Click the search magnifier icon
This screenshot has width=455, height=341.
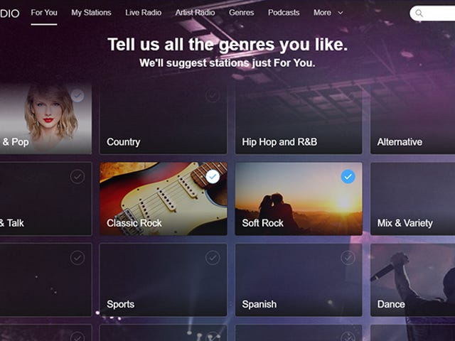coord(419,13)
